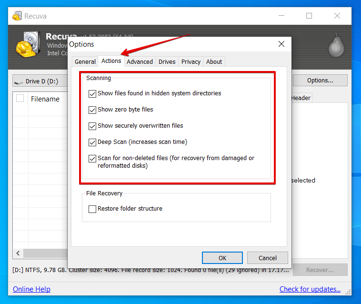Screen dimensions: 361x304
Task: Click the Piriform pear logo
Action: 336,45
